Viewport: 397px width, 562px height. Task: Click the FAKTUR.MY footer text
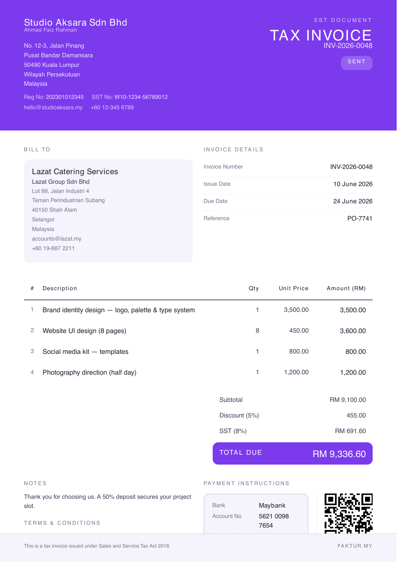tap(355, 546)
